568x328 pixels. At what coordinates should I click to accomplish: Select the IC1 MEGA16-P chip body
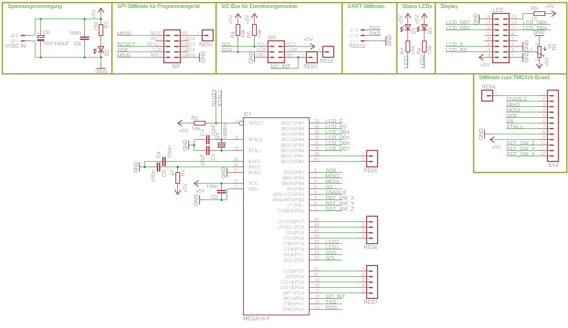(x=276, y=216)
